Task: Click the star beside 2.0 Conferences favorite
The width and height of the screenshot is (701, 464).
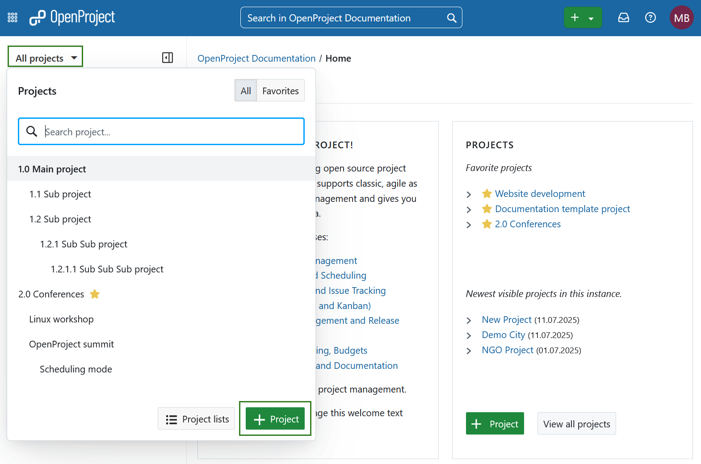Action: [x=487, y=224]
